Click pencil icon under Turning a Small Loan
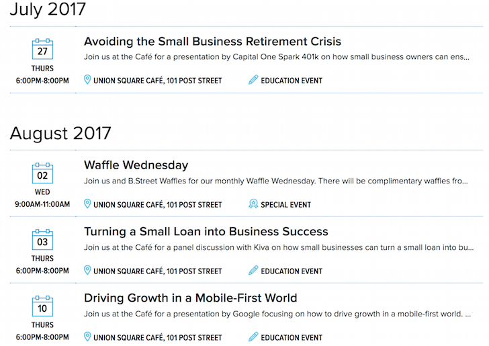Viewport: 489px width, 346px height. click(253, 270)
